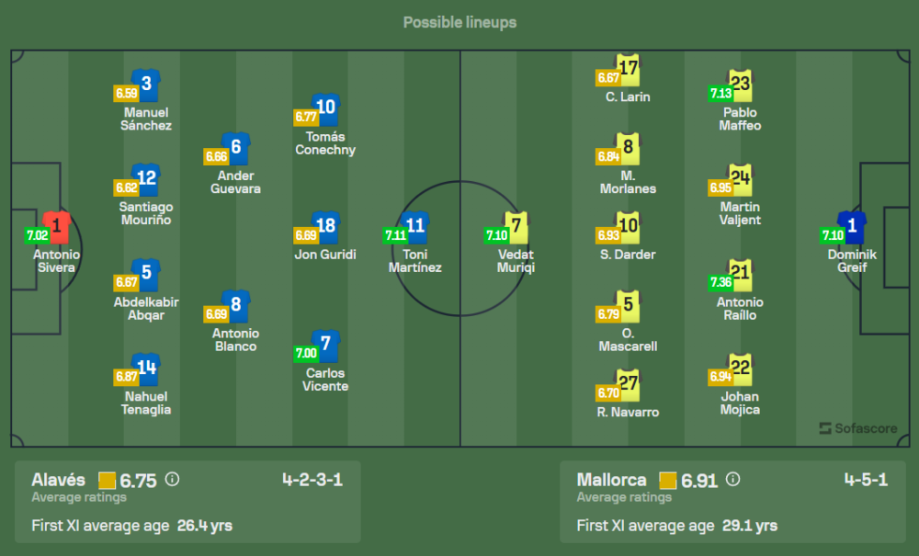Click info icon beside Alavés 6.75 rating
The width and height of the screenshot is (919, 556).
pos(172,479)
